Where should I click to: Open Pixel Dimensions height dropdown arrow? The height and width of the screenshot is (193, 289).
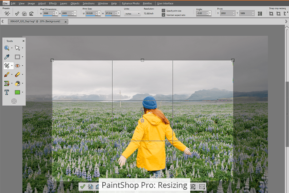[75, 13]
